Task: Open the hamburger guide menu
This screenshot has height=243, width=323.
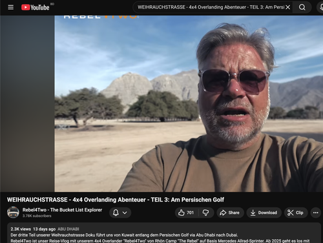Action: pyautogui.click(x=10, y=7)
